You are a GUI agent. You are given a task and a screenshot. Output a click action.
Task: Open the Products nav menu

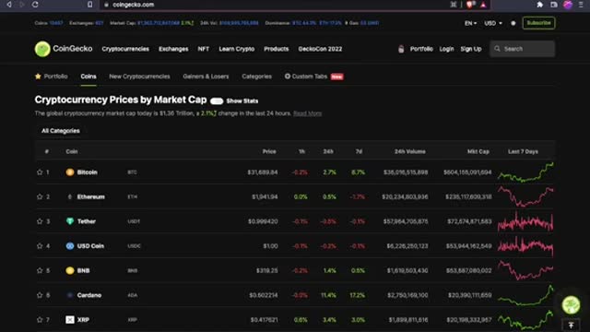click(277, 49)
